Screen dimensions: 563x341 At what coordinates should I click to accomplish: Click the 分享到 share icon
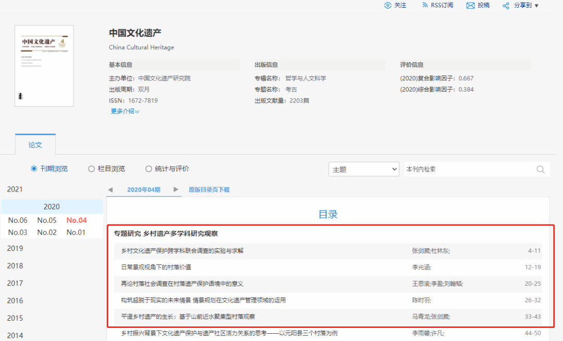[506, 6]
